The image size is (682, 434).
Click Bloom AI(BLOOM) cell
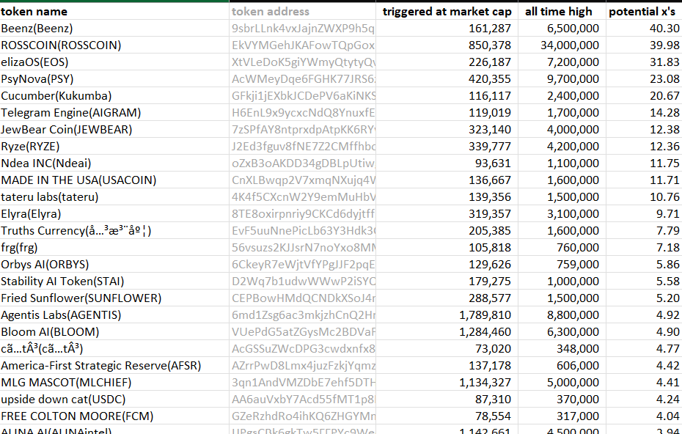click(114, 332)
